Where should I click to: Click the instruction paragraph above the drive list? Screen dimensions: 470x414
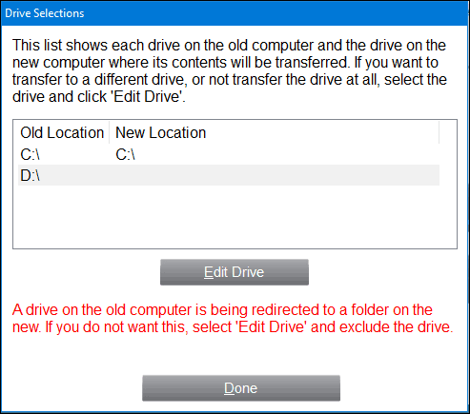(230, 70)
